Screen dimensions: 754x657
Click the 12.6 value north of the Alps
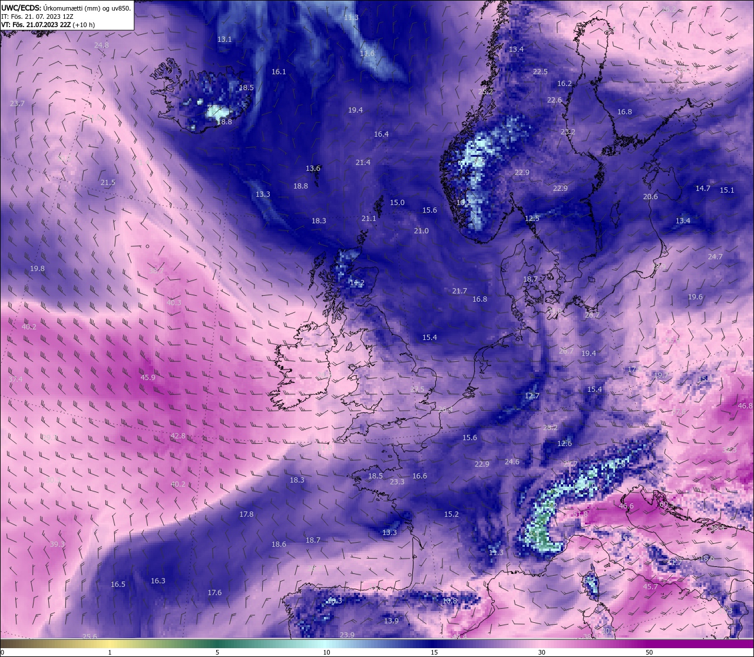tap(564, 444)
